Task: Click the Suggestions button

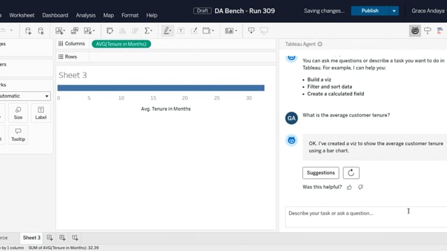Action: tap(321, 173)
